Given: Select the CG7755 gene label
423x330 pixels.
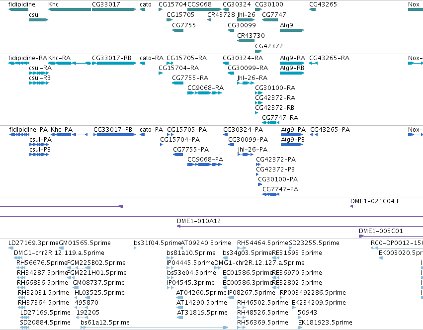Looking at the screenshot, I should 184,25.
